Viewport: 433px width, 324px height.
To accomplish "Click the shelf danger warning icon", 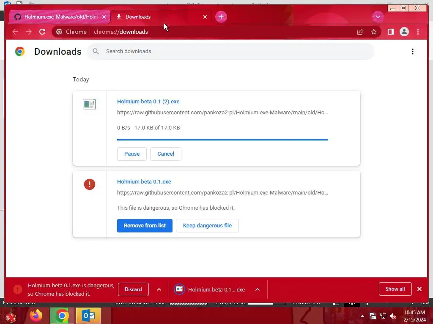I will click(18, 289).
